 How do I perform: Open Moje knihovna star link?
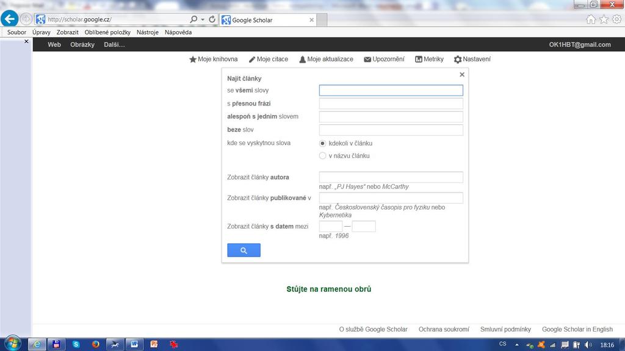213,59
